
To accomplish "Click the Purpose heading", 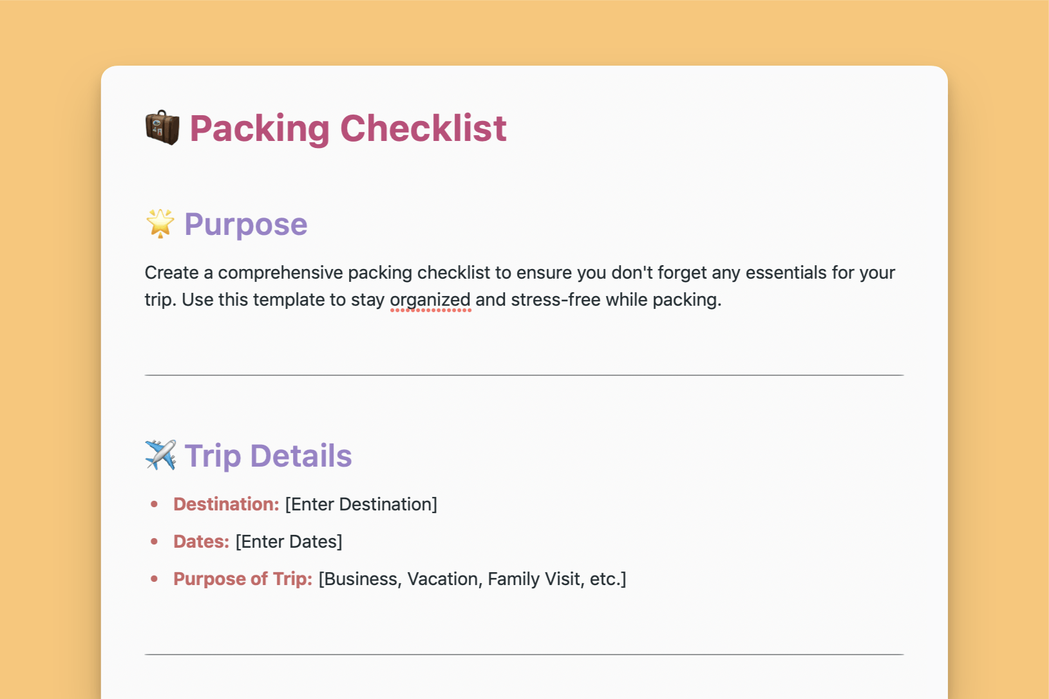I will pos(245,224).
